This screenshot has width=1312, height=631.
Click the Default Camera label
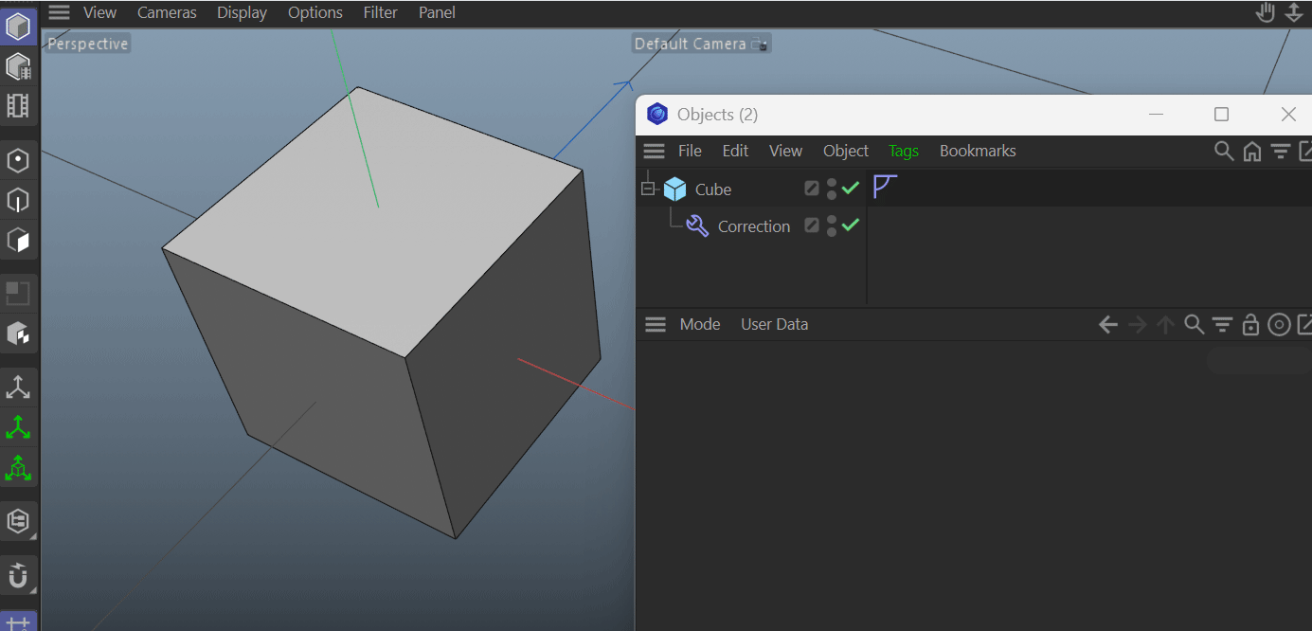[691, 45]
